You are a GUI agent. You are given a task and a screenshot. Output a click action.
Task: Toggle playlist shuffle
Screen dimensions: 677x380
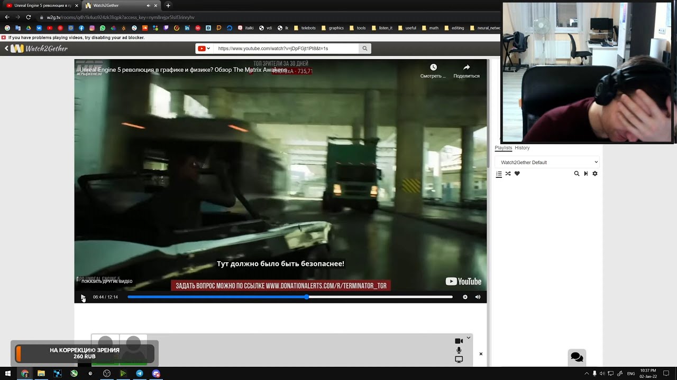(x=508, y=174)
